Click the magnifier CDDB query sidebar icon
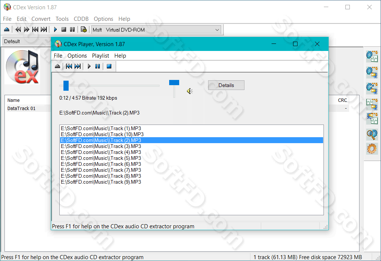 [372, 135]
